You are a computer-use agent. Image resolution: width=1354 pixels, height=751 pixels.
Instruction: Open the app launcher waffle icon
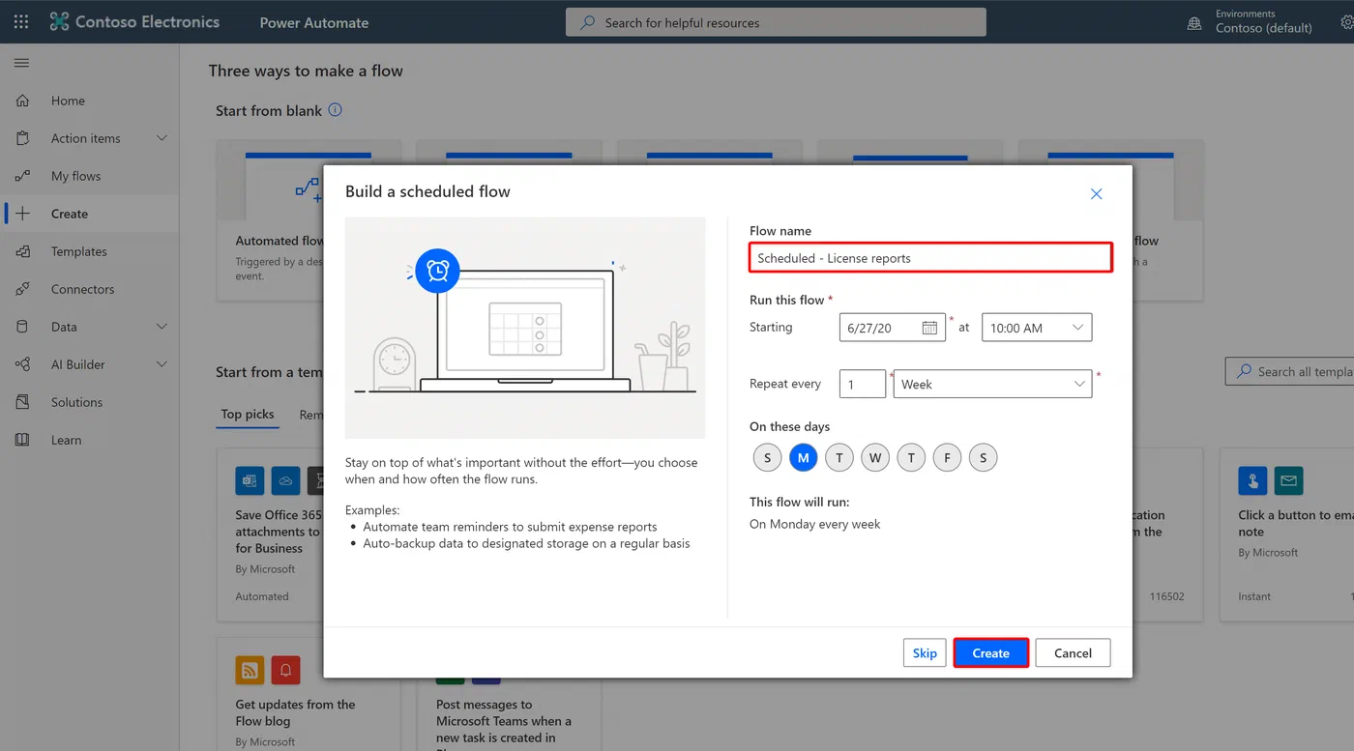point(21,21)
